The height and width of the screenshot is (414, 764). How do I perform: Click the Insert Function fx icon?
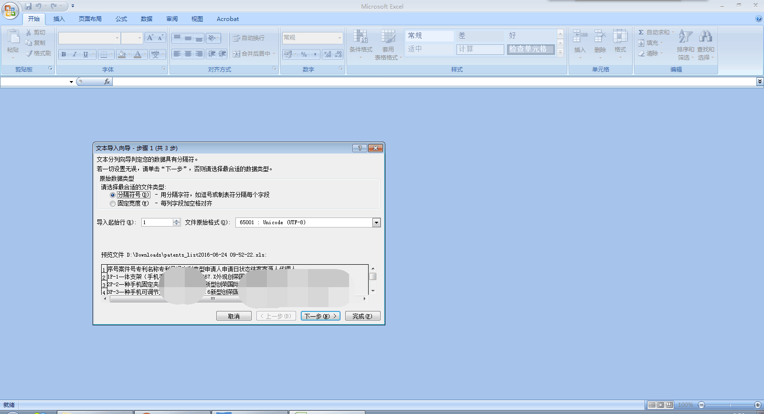pyautogui.click(x=106, y=82)
